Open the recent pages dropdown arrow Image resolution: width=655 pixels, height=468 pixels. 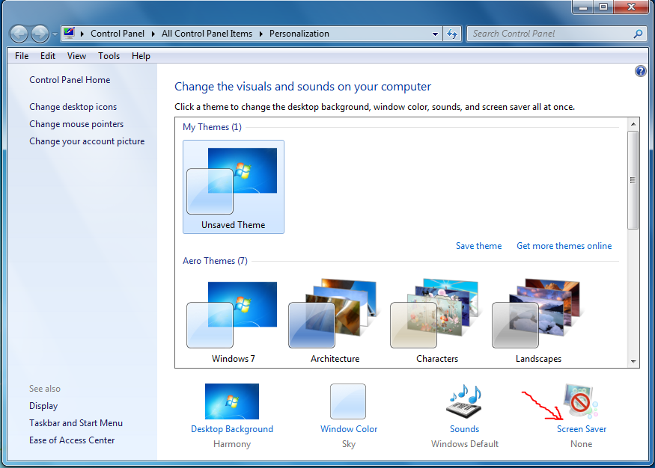(x=55, y=34)
